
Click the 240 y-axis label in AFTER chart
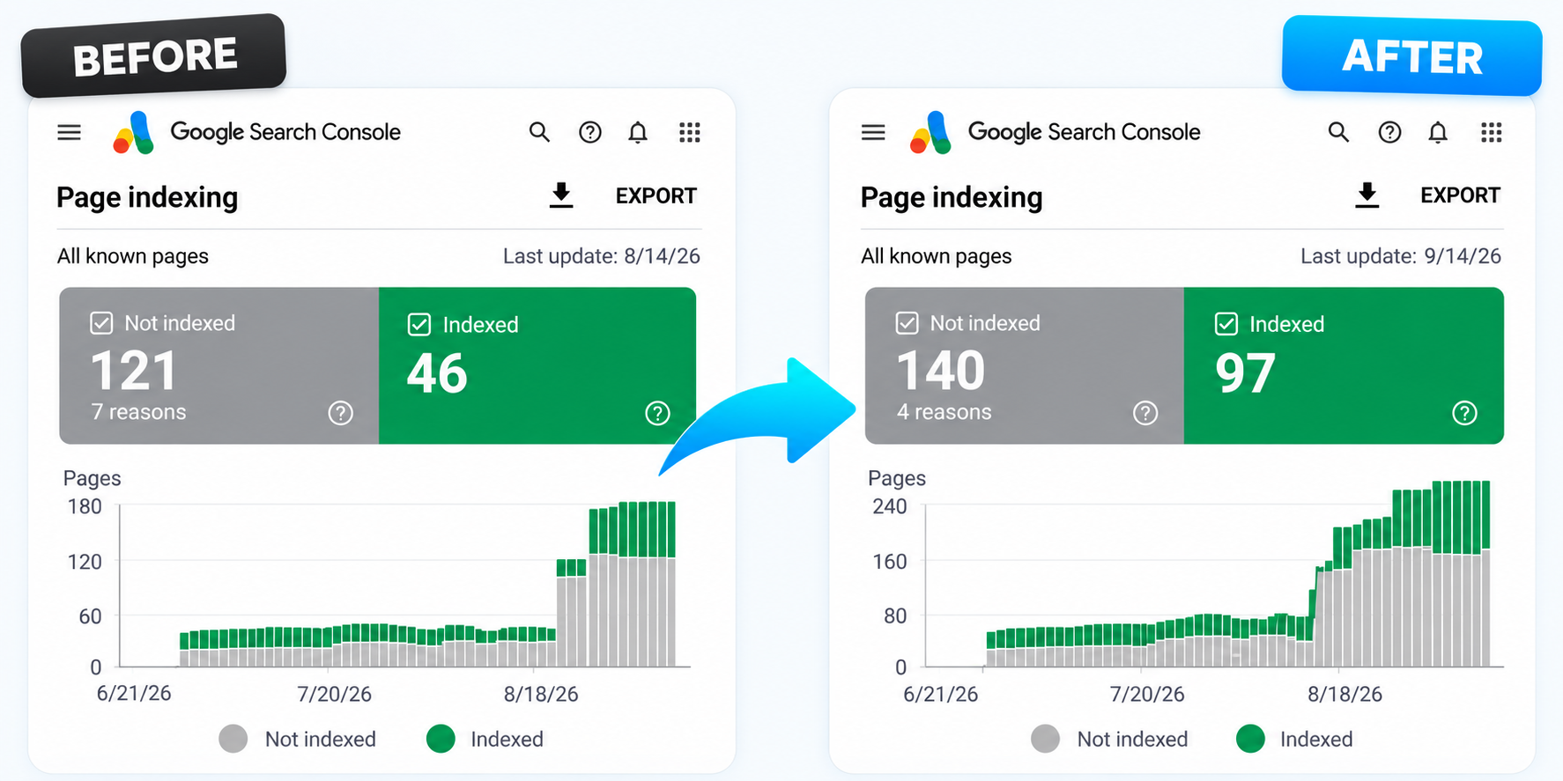pos(890,506)
